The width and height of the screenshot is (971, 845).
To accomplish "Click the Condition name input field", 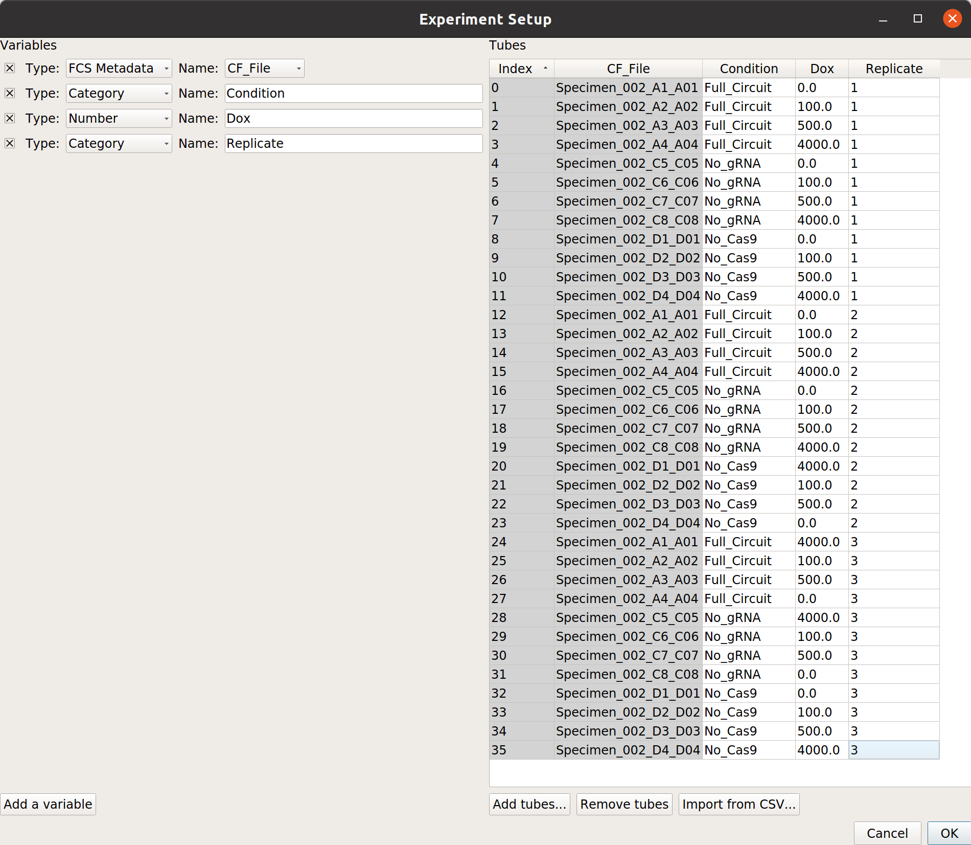I will tap(354, 93).
